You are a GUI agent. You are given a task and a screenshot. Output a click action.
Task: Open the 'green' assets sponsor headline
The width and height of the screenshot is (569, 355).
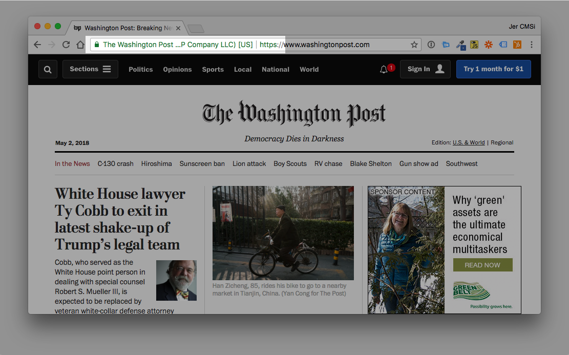tap(480, 225)
